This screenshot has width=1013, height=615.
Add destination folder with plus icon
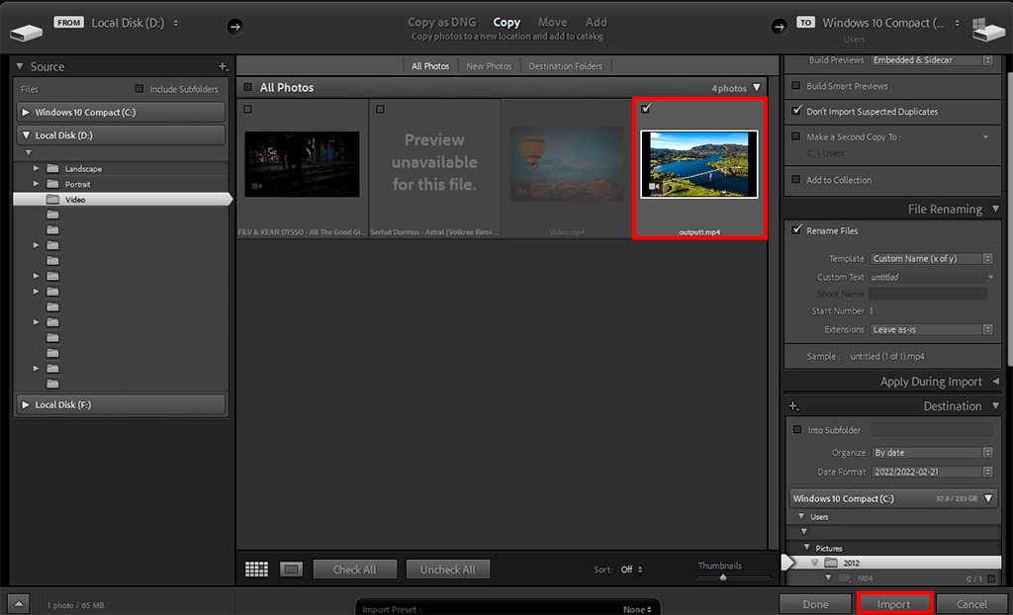tap(794, 406)
